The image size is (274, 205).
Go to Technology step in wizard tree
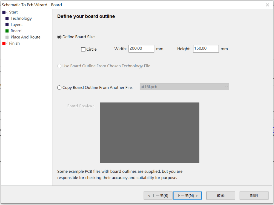point(21,18)
